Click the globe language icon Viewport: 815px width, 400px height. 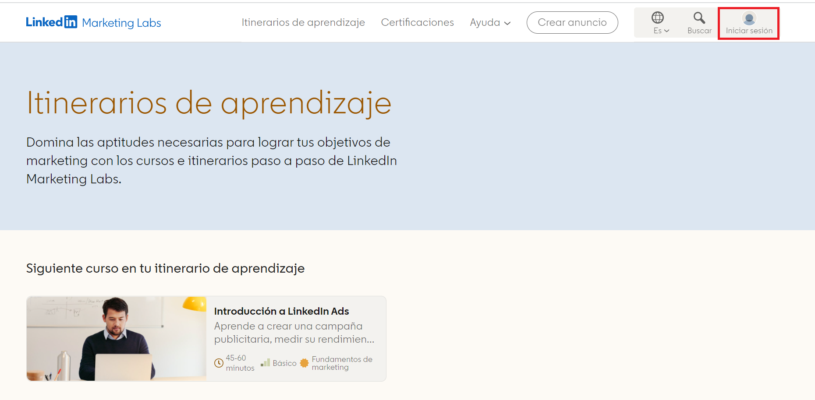pos(657,18)
